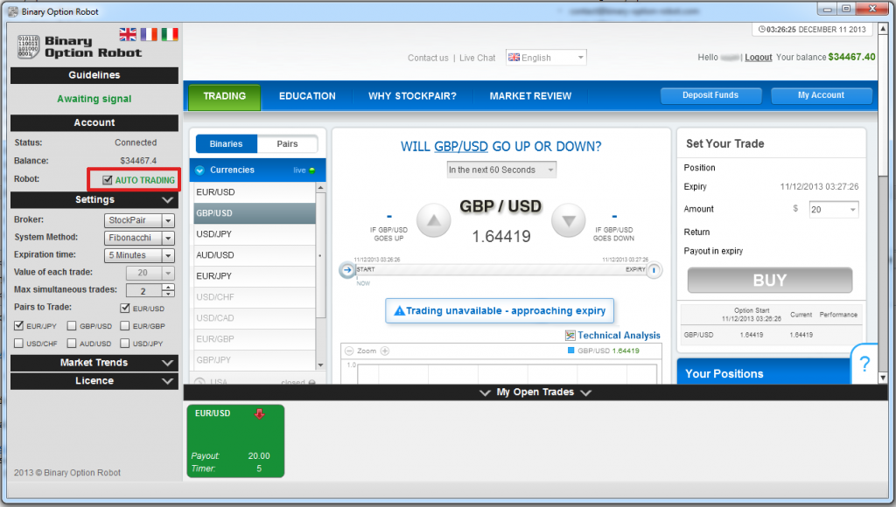Click the GBP/USD goes down arrow
Screen dimensions: 896x507
point(569,220)
